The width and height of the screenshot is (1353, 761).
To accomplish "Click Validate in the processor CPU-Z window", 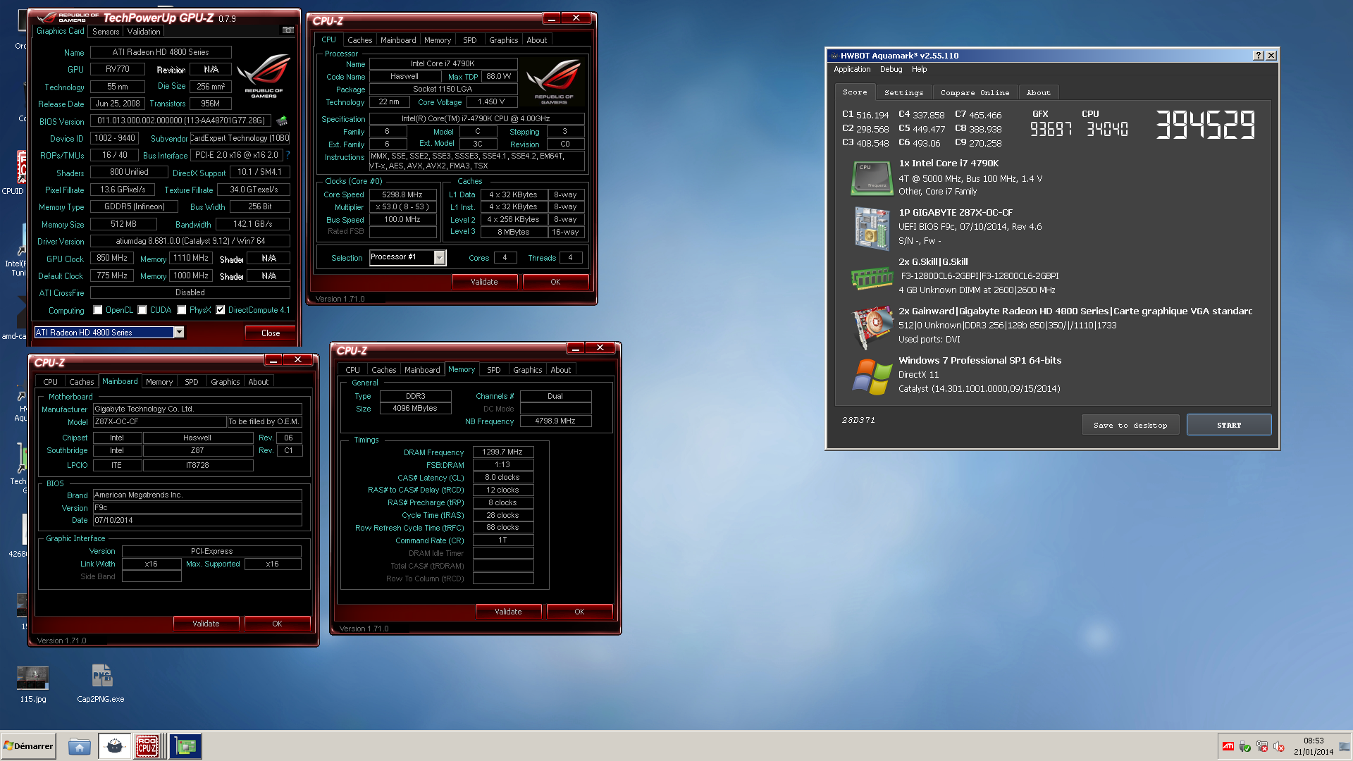I will point(484,282).
